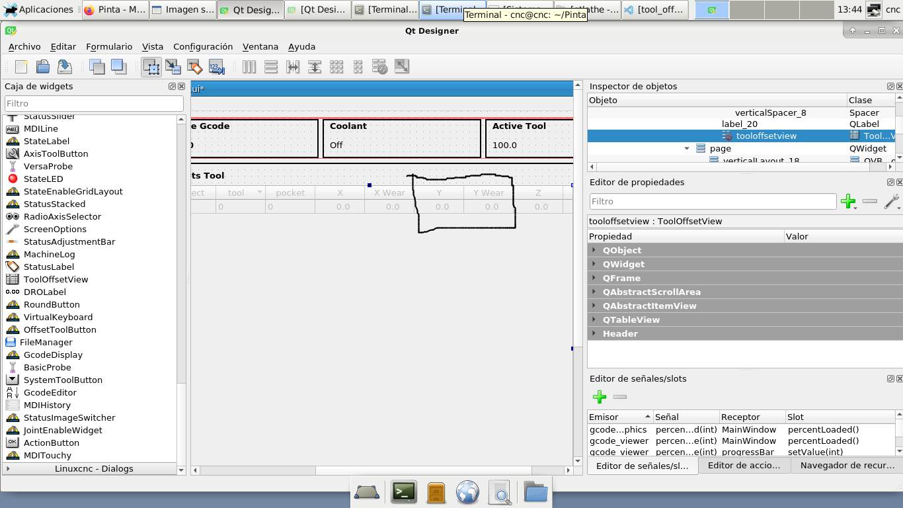The width and height of the screenshot is (903, 508).
Task: Expand the QAbstractScrollArea property group
Action: pos(594,292)
